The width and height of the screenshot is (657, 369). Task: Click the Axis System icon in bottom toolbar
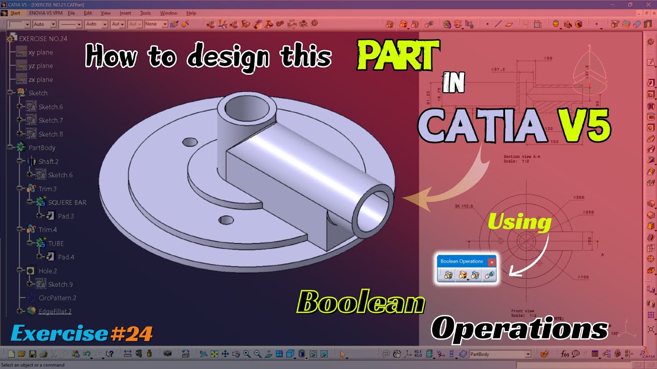point(408,354)
